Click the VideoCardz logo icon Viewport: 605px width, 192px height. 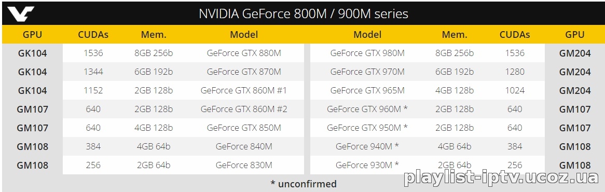point(21,13)
